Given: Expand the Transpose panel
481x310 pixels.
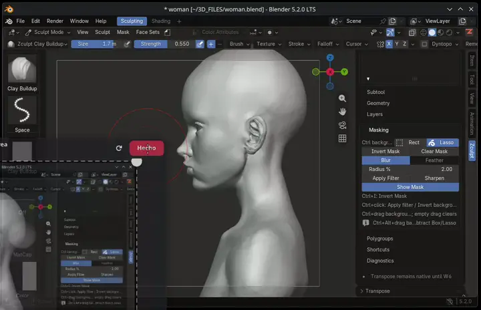Looking at the screenshot, I should tap(377, 291).
